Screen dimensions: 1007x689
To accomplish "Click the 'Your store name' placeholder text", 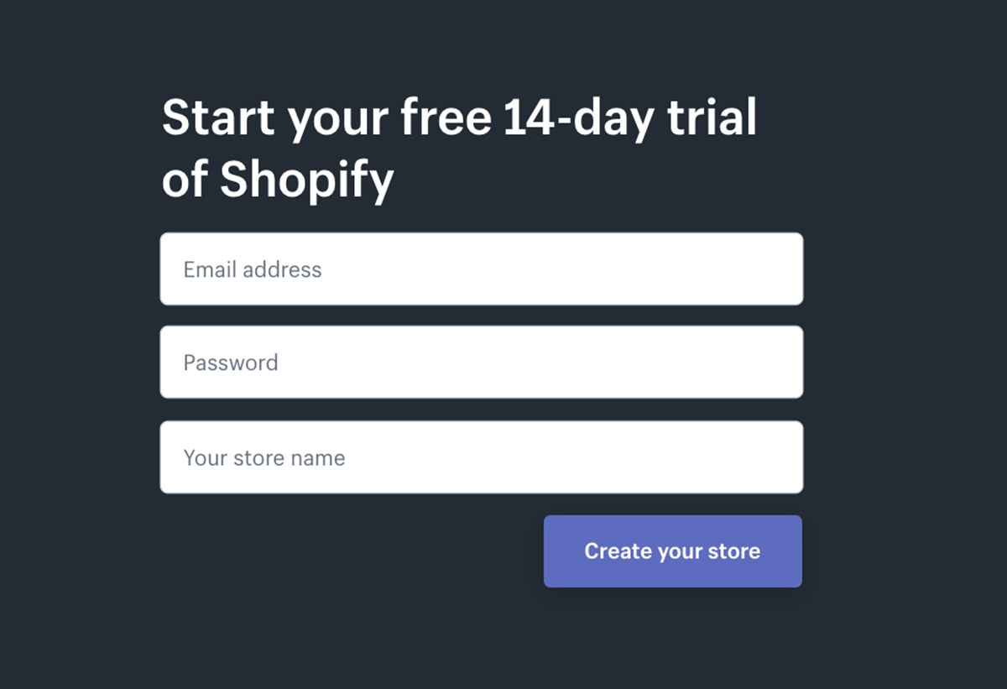I will click(x=264, y=458).
